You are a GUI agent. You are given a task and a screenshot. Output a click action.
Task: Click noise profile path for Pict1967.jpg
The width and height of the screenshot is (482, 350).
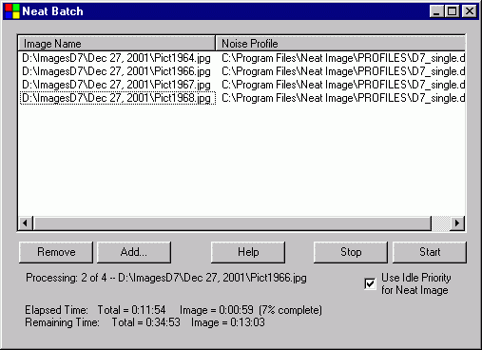coord(343,85)
